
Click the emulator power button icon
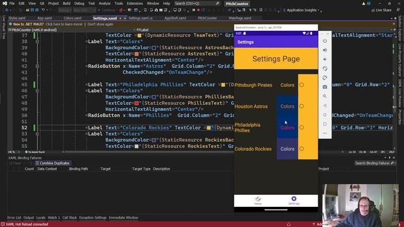324,40
